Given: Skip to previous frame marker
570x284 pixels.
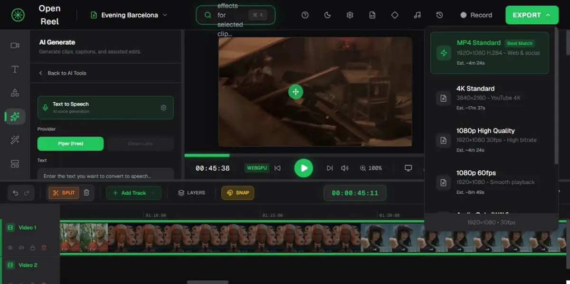Looking at the screenshot, I should pyautogui.click(x=278, y=168).
